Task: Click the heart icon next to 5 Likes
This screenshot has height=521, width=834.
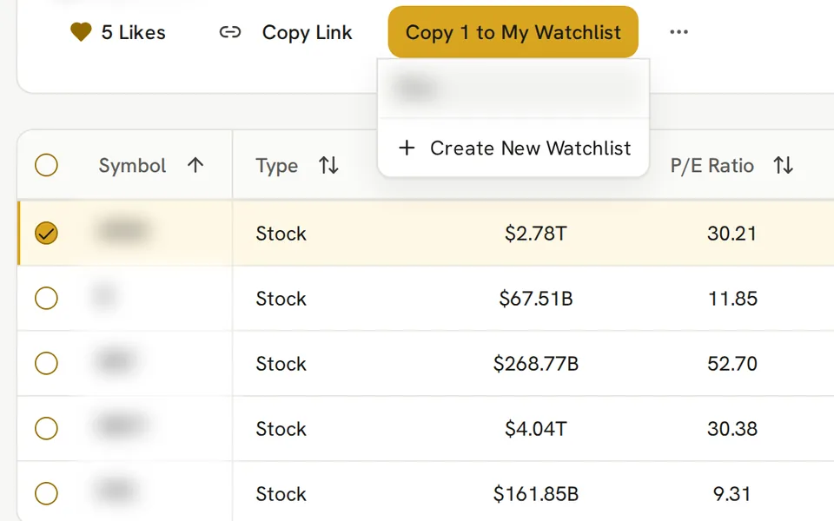Action: (81, 32)
